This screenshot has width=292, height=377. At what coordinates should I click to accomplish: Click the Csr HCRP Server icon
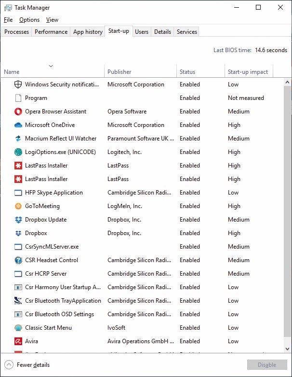pyautogui.click(x=18, y=274)
